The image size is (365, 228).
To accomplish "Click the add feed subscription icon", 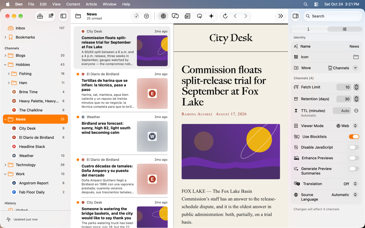I will [51, 16].
